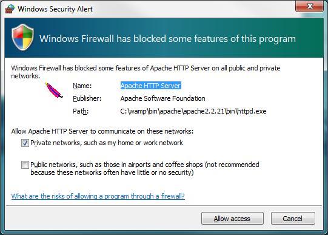Viewport: 328px width, 235px height.
Task: Click the Name: label
Action: point(82,86)
